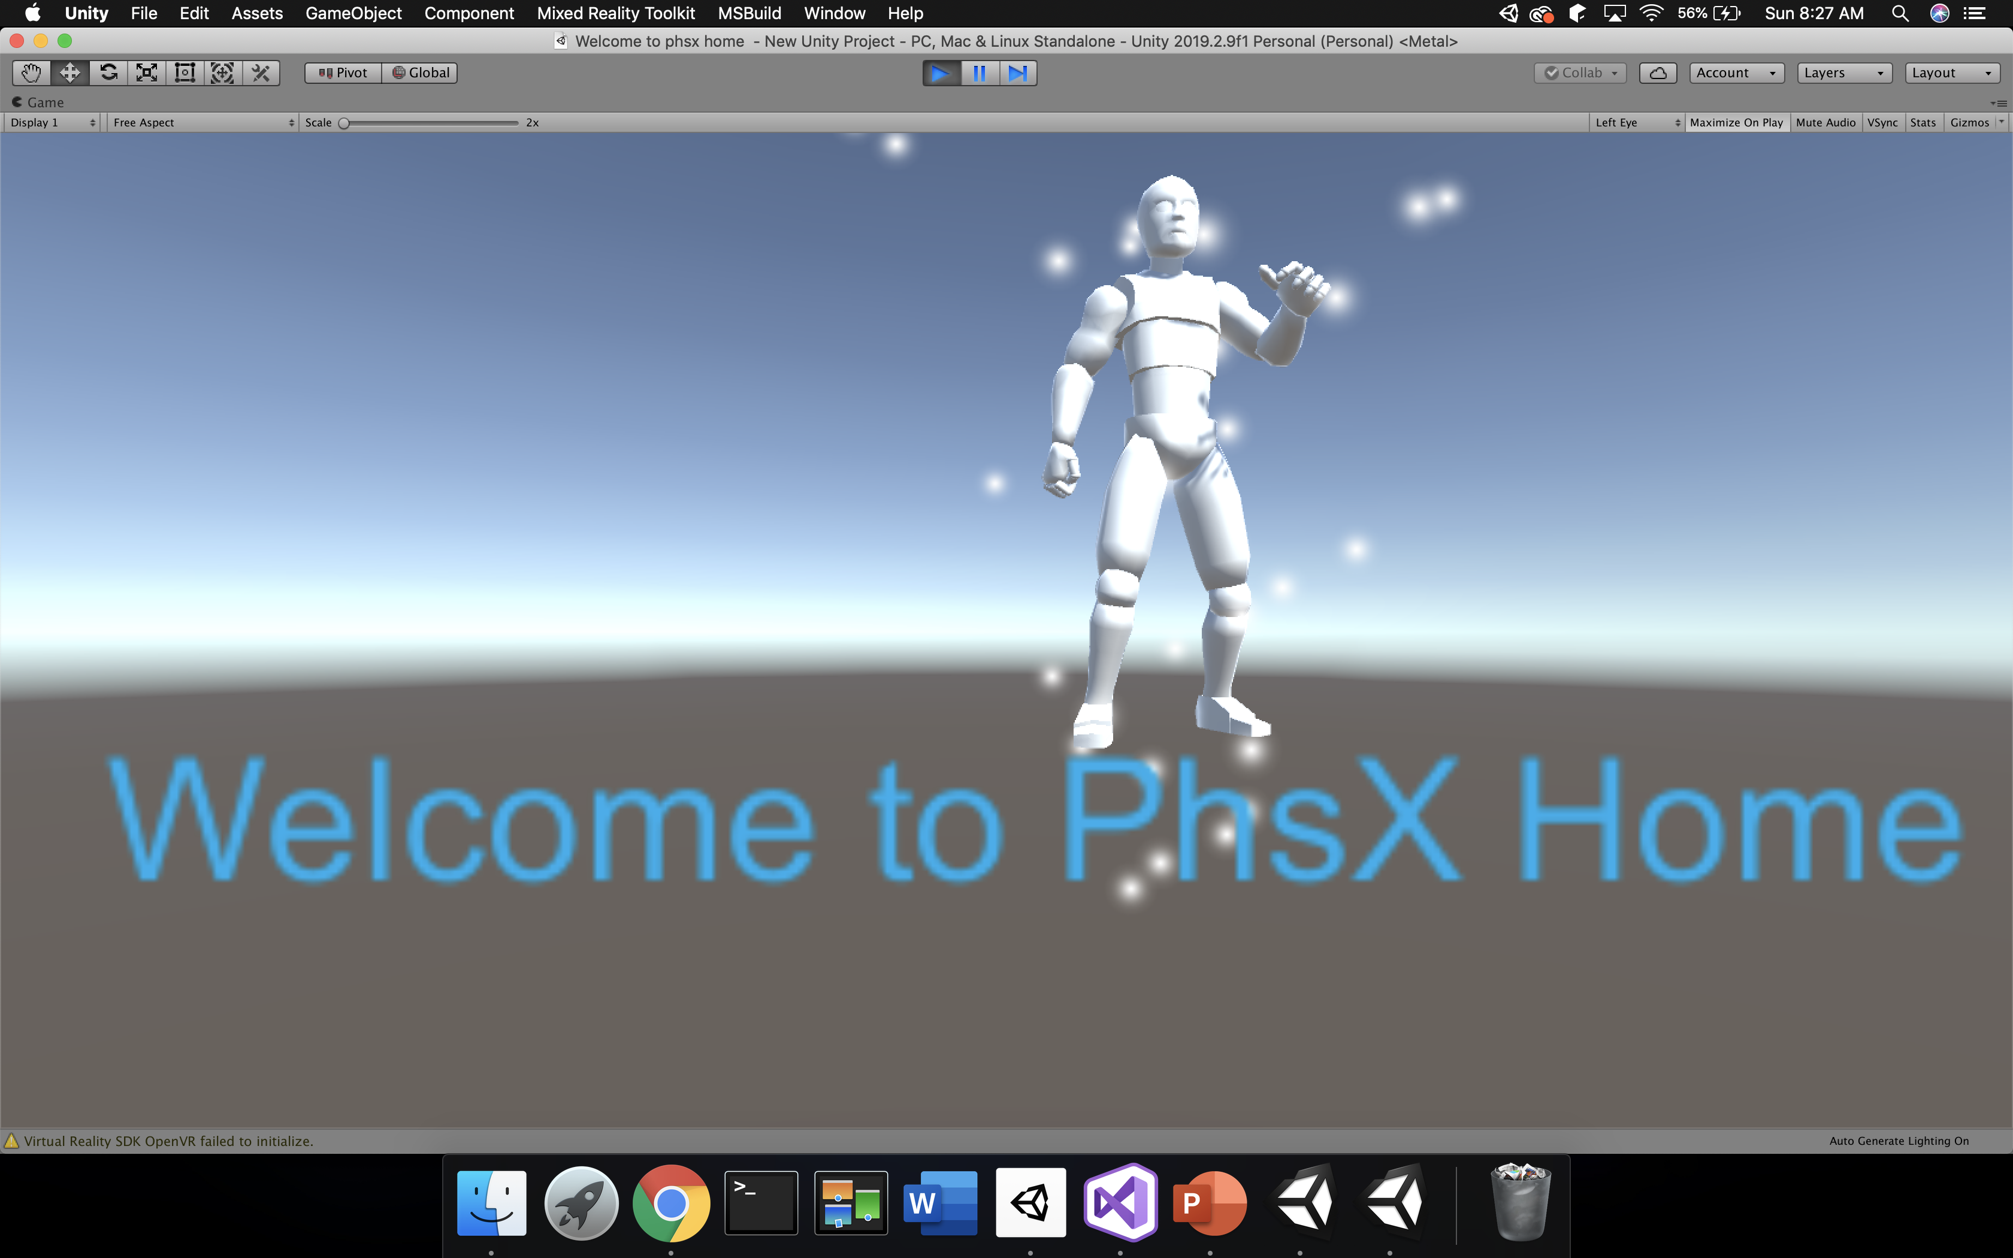This screenshot has height=1258, width=2013.
Task: Select the Rotate tool
Action: [108, 73]
